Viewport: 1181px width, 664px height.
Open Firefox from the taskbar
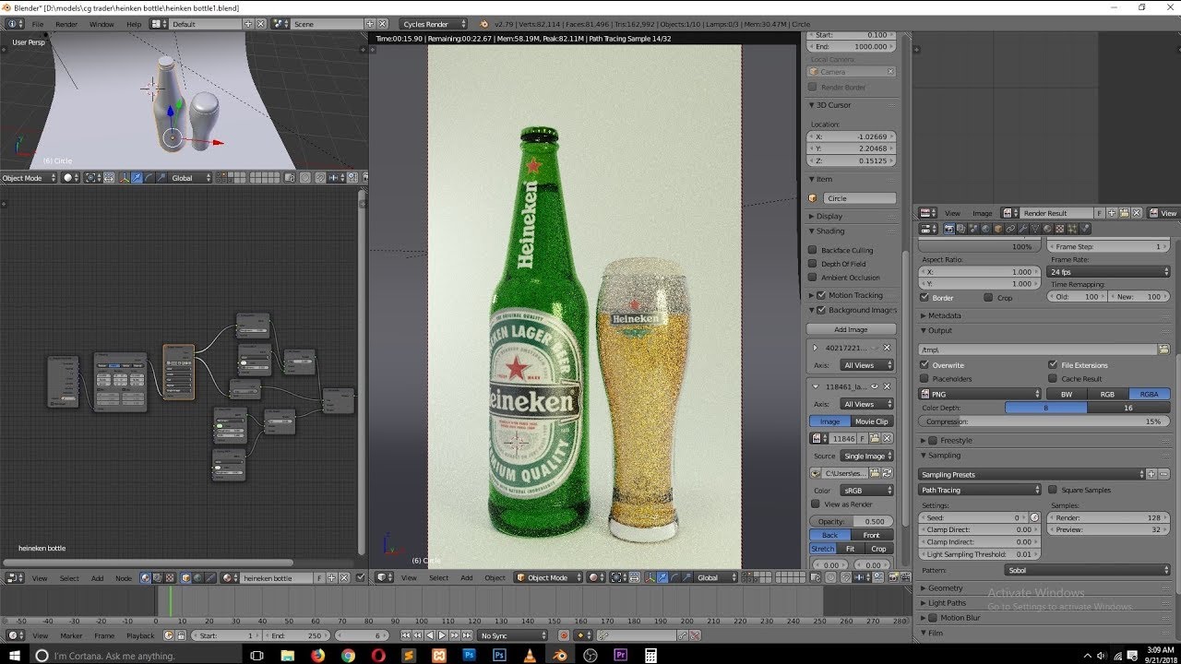(318, 655)
